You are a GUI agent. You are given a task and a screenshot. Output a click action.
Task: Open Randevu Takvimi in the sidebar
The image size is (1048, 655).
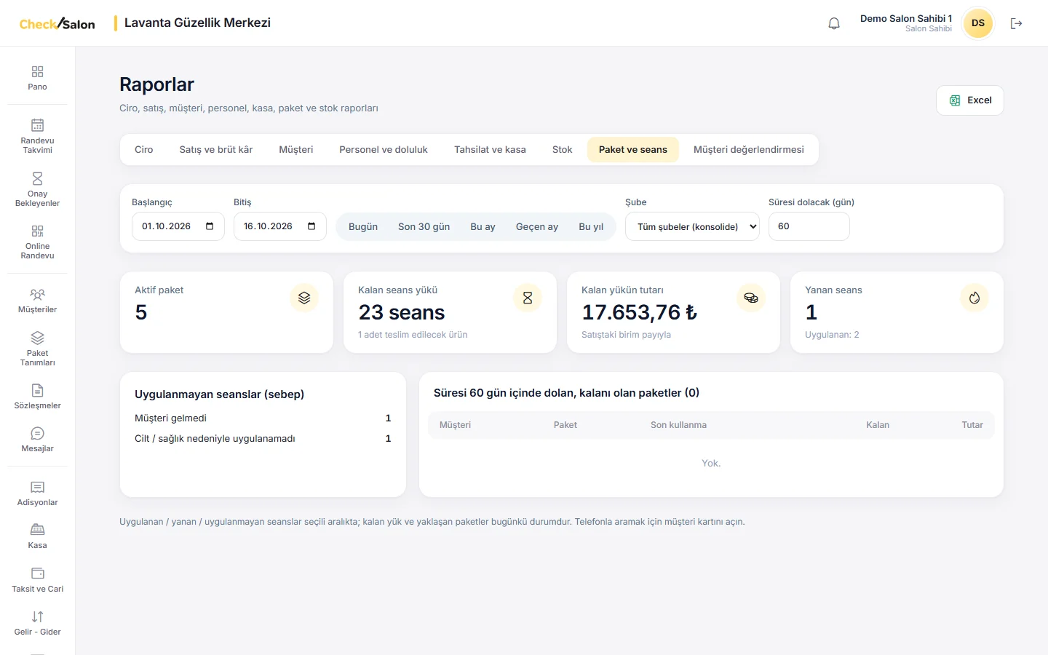[37, 135]
